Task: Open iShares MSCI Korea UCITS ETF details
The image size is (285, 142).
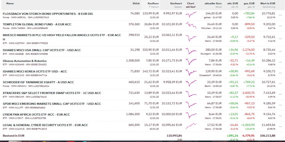Action: (x=35, y=72)
